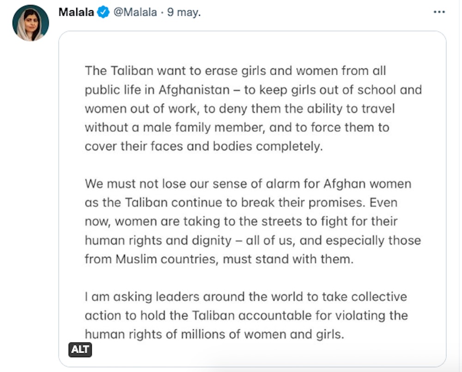Show the ALT image description badge
Screen dimensions: 462x372
click(80, 350)
